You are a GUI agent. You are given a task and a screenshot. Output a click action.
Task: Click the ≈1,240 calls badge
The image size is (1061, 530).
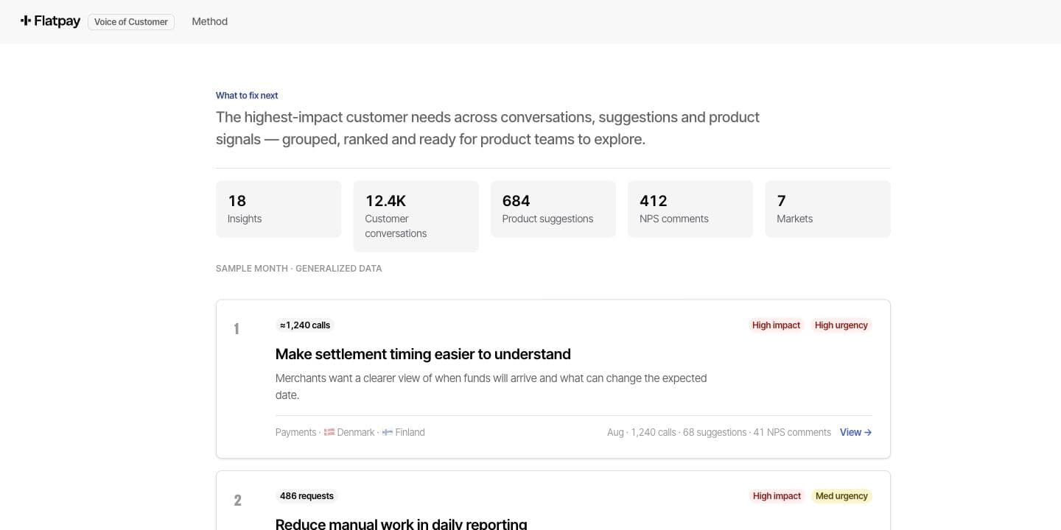point(305,325)
